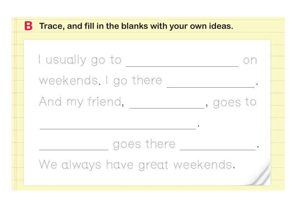Click the dotted word "on" on the first line

(x=250, y=61)
